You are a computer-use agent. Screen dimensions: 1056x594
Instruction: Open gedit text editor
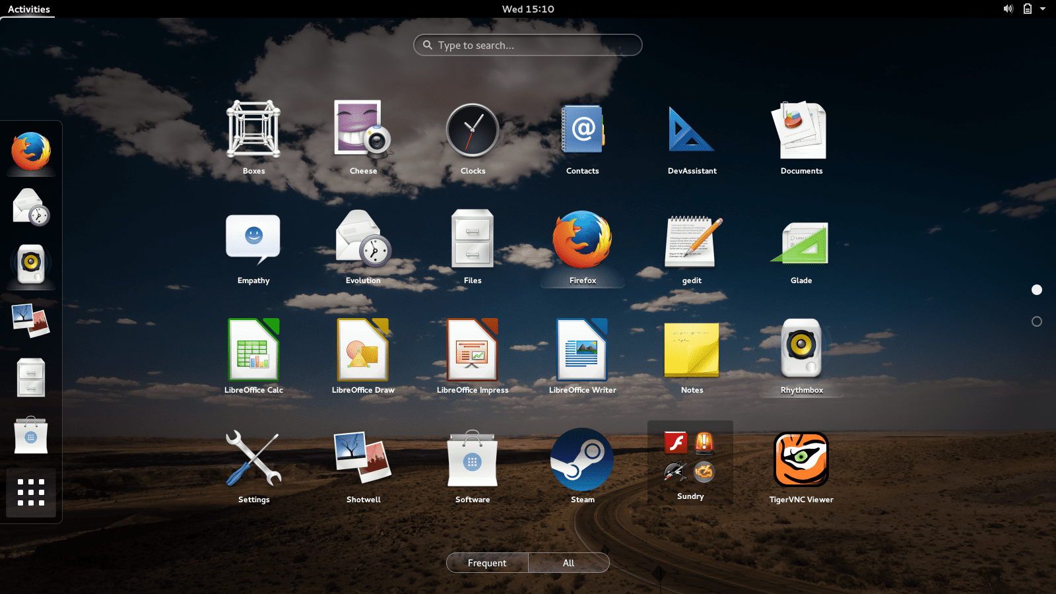692,246
